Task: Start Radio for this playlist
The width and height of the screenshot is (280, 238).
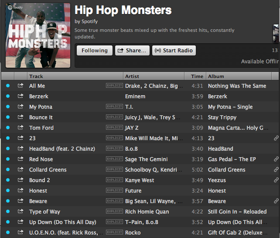Action: click(x=174, y=50)
